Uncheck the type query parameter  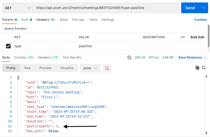(x=8, y=46)
